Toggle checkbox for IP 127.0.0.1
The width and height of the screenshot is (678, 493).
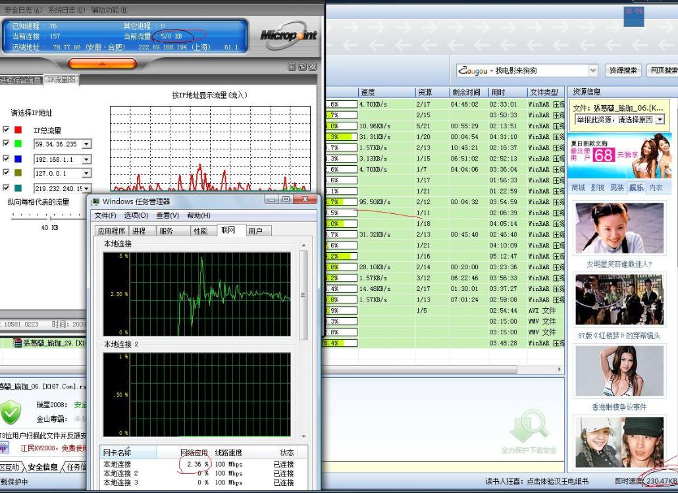tap(6, 172)
